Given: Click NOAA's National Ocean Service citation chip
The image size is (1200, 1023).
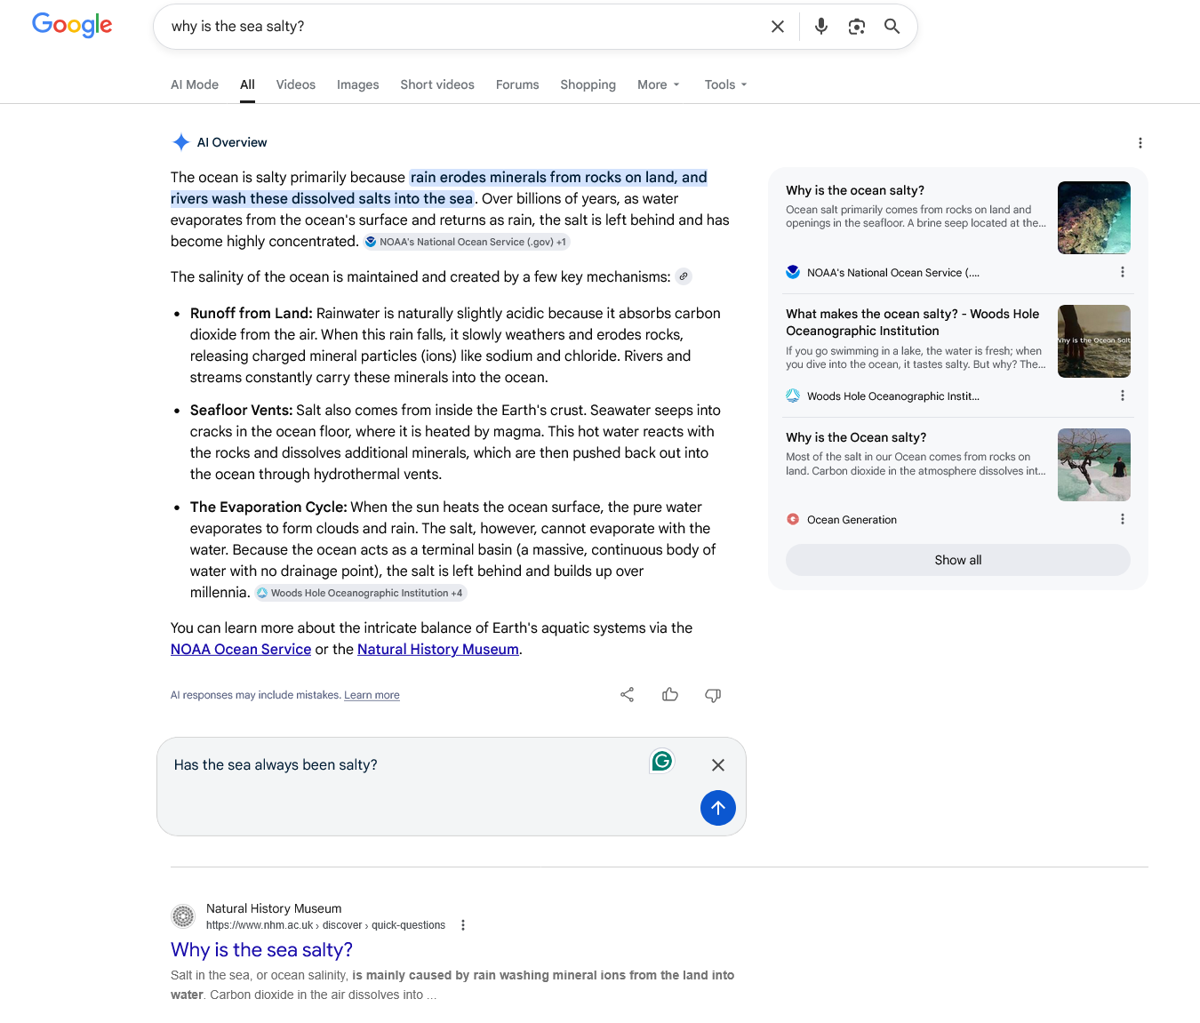Looking at the screenshot, I should (467, 242).
